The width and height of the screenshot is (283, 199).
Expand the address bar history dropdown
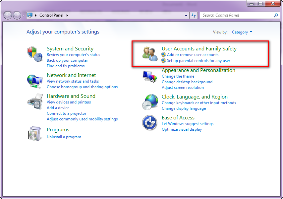[186, 15]
